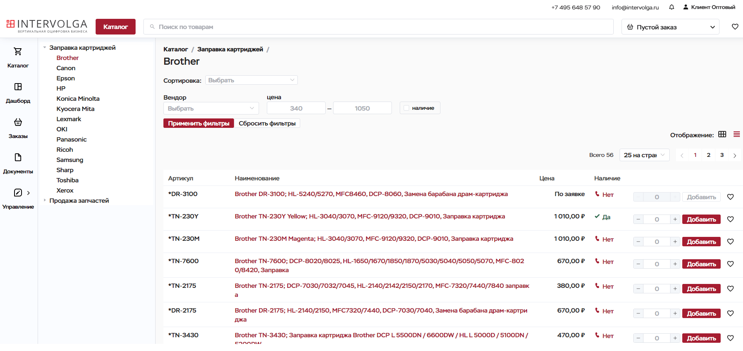Image resolution: width=743 pixels, height=351 pixels.
Task: Open the Вендор dropdown
Action: pos(211,108)
